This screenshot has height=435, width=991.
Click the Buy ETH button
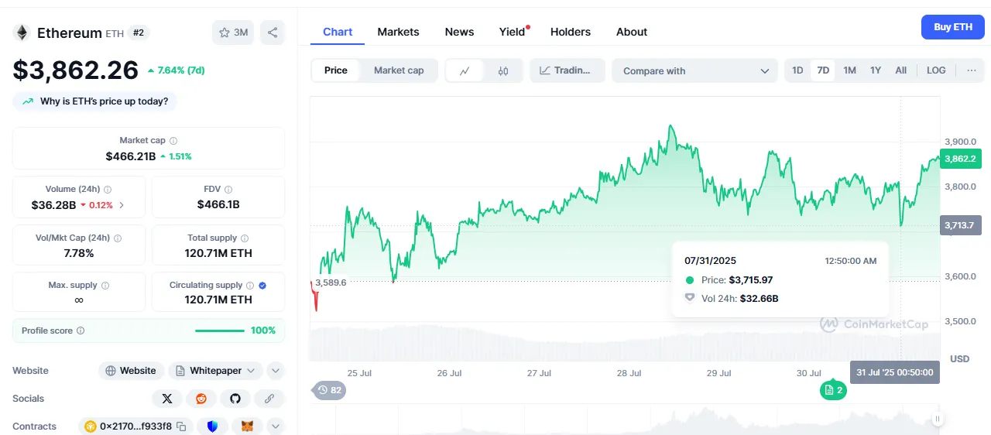[952, 27]
